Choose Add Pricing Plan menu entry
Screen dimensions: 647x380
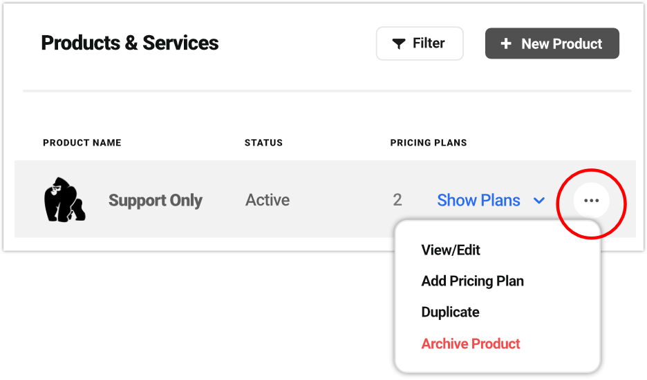click(472, 281)
